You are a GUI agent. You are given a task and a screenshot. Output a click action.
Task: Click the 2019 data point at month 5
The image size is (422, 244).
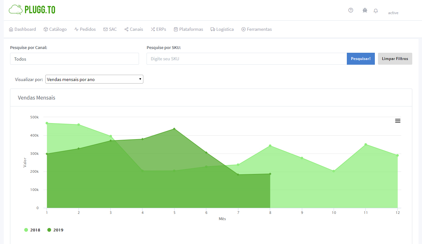[x=174, y=129]
